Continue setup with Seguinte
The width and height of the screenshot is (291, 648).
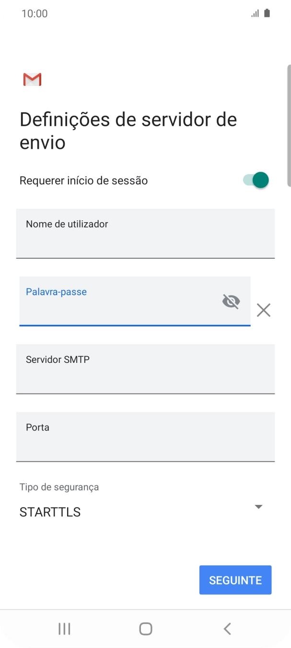235,580
